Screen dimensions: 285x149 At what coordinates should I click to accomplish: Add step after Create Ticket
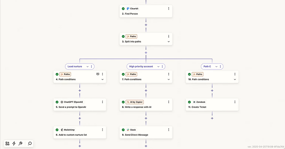[212, 118]
